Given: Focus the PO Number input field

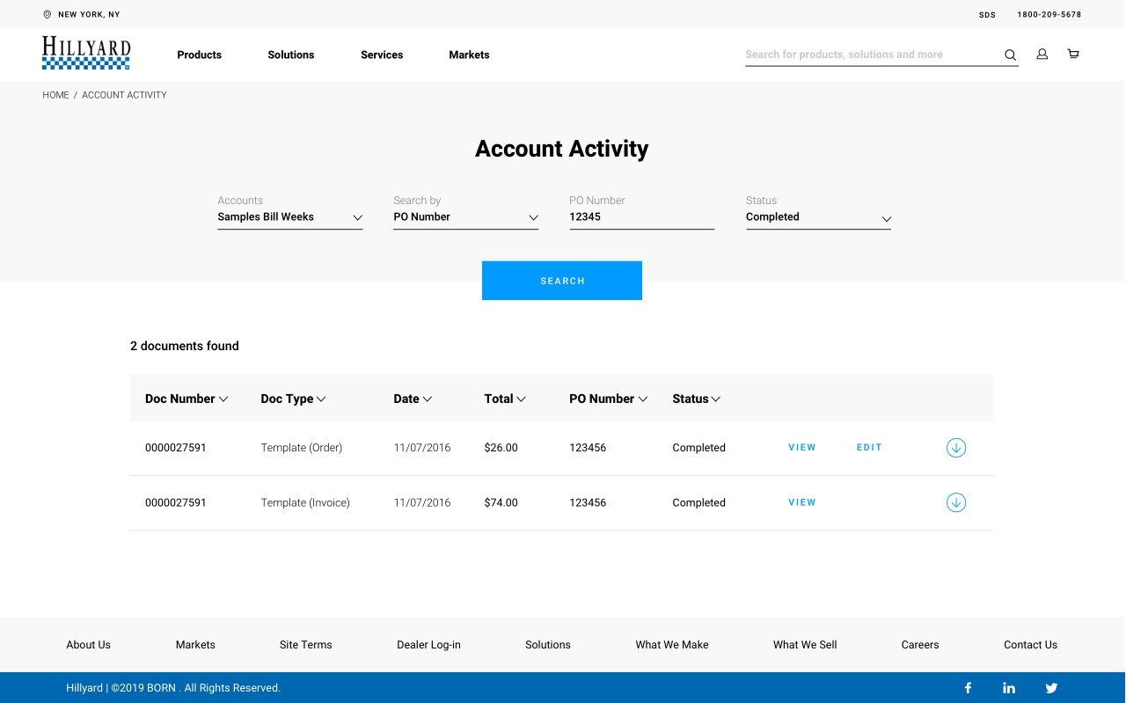Looking at the screenshot, I should coord(642,217).
